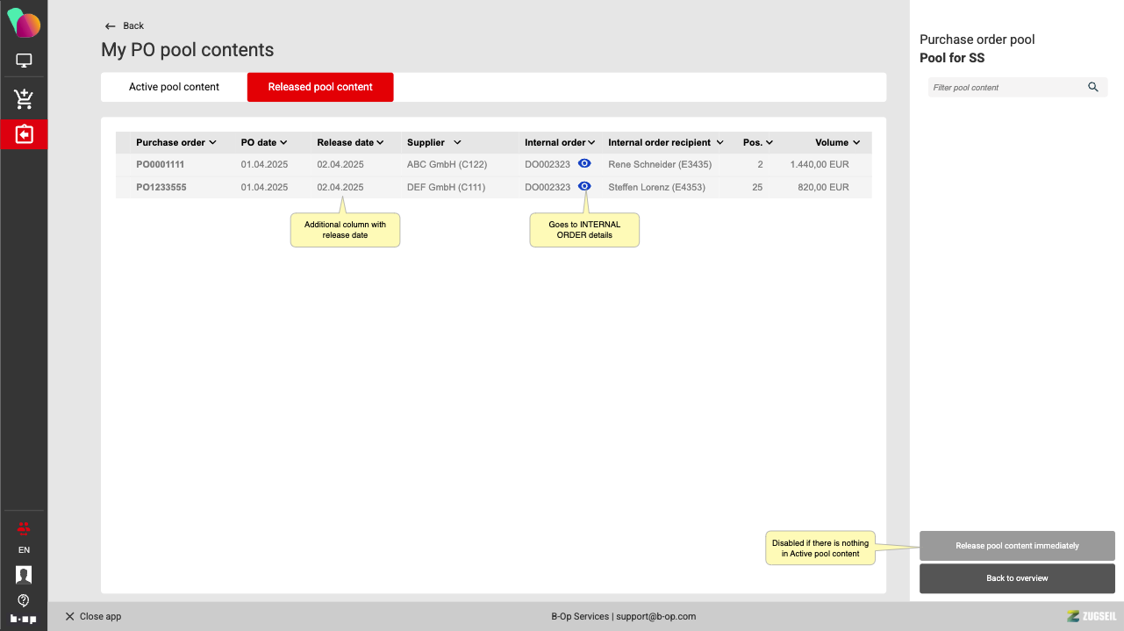The width and height of the screenshot is (1124, 631).
Task: Open the add-to-cart icon in the sidebar
Action: click(x=24, y=99)
